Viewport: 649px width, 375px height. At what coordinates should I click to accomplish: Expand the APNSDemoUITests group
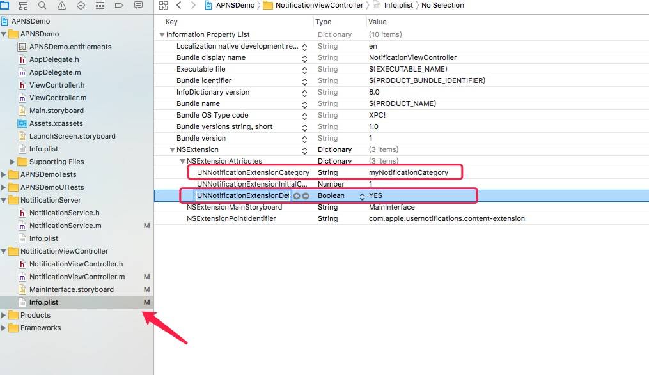tap(4, 187)
